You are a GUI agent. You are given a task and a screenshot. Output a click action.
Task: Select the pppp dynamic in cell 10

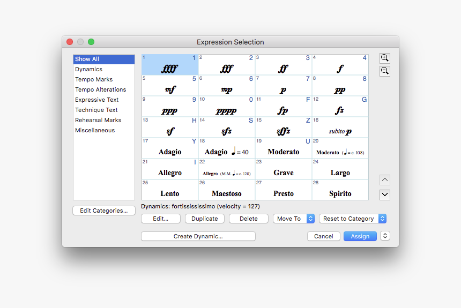click(227, 107)
